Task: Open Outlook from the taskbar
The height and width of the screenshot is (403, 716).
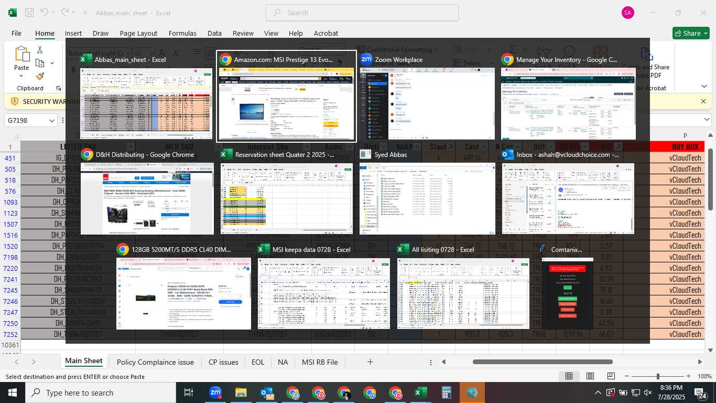Action: 267,393
